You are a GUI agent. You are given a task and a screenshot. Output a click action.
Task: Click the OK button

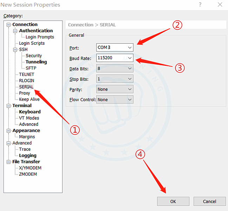[x=173, y=201]
